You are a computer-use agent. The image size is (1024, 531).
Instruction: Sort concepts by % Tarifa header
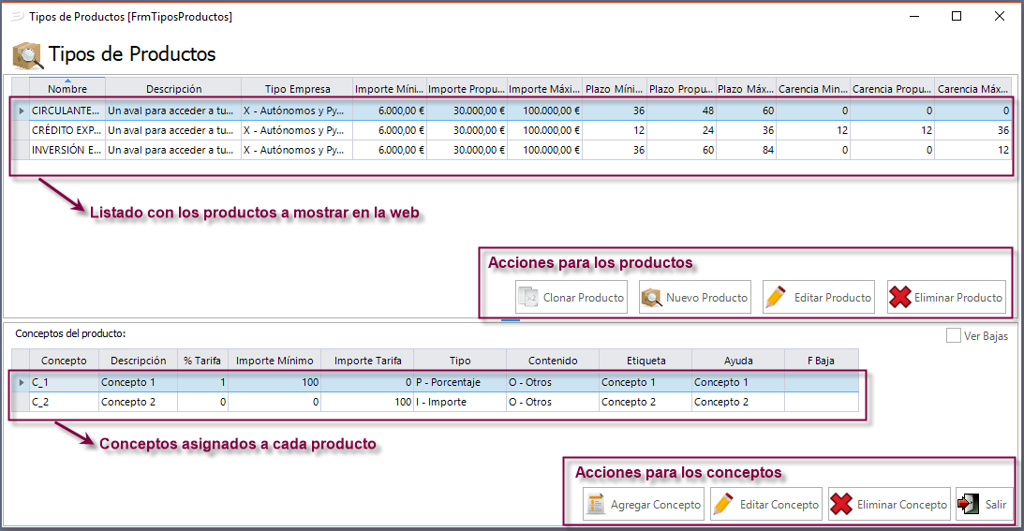pos(202,361)
